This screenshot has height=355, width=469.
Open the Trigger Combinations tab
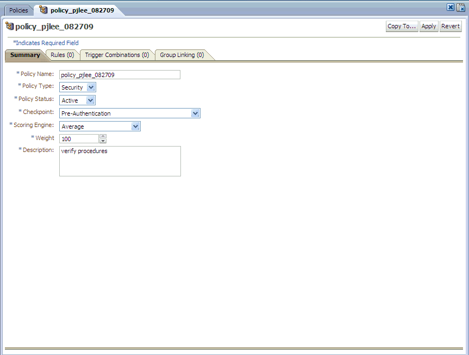coord(117,54)
